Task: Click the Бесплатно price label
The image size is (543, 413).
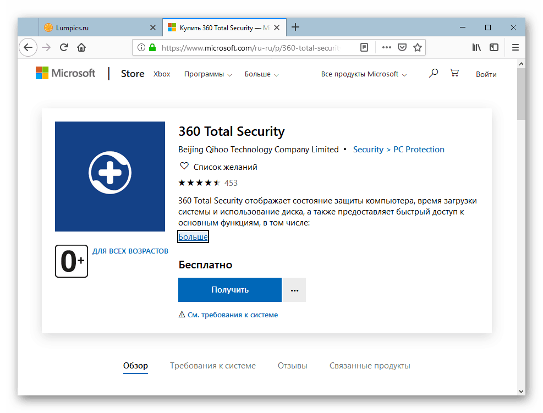Action: [205, 265]
